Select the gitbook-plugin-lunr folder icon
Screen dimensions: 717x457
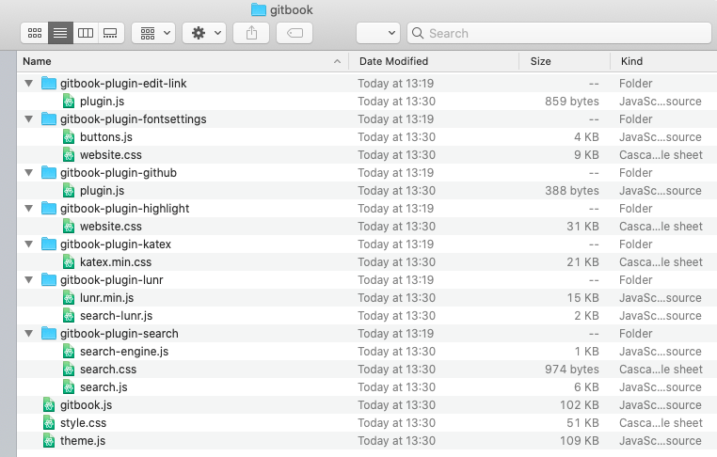point(49,279)
